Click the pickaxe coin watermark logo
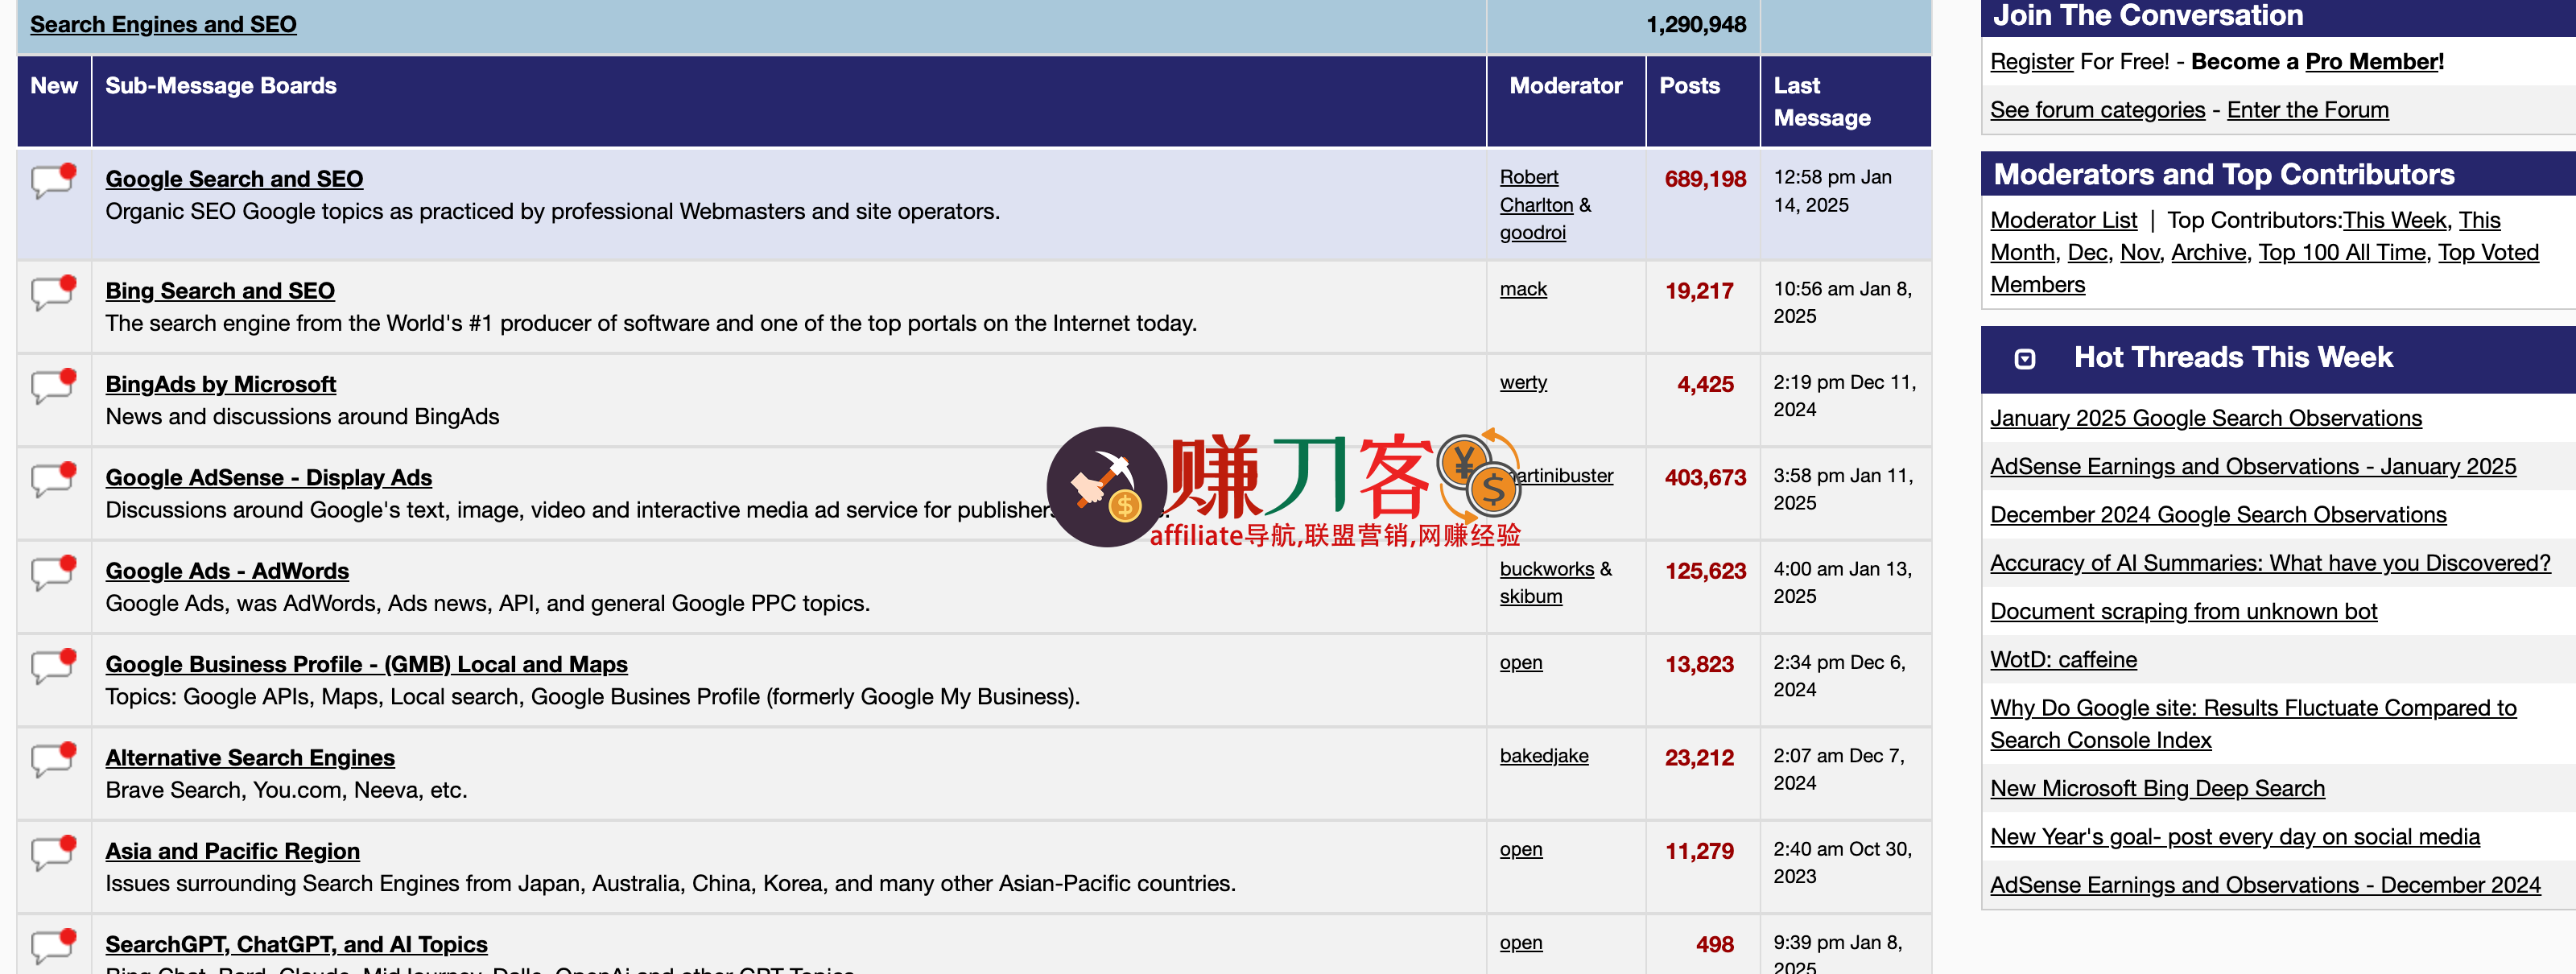Screen dimensions: 2576x974 pos(1106,487)
